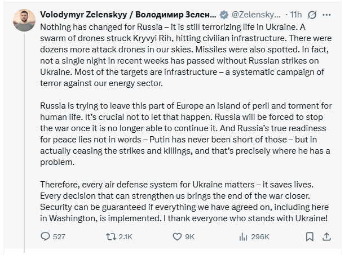This screenshot has width=349, height=255.
Task: Click the reply speech bubble icon
Action: [45, 237]
